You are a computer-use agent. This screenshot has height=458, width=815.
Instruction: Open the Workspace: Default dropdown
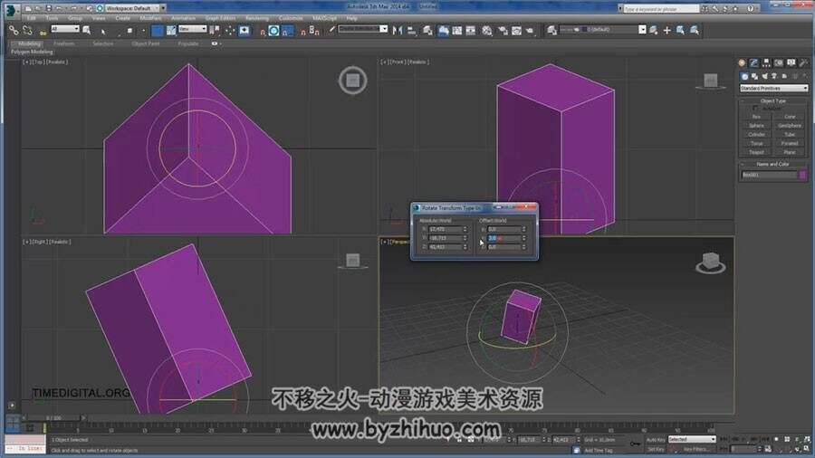coord(132,8)
